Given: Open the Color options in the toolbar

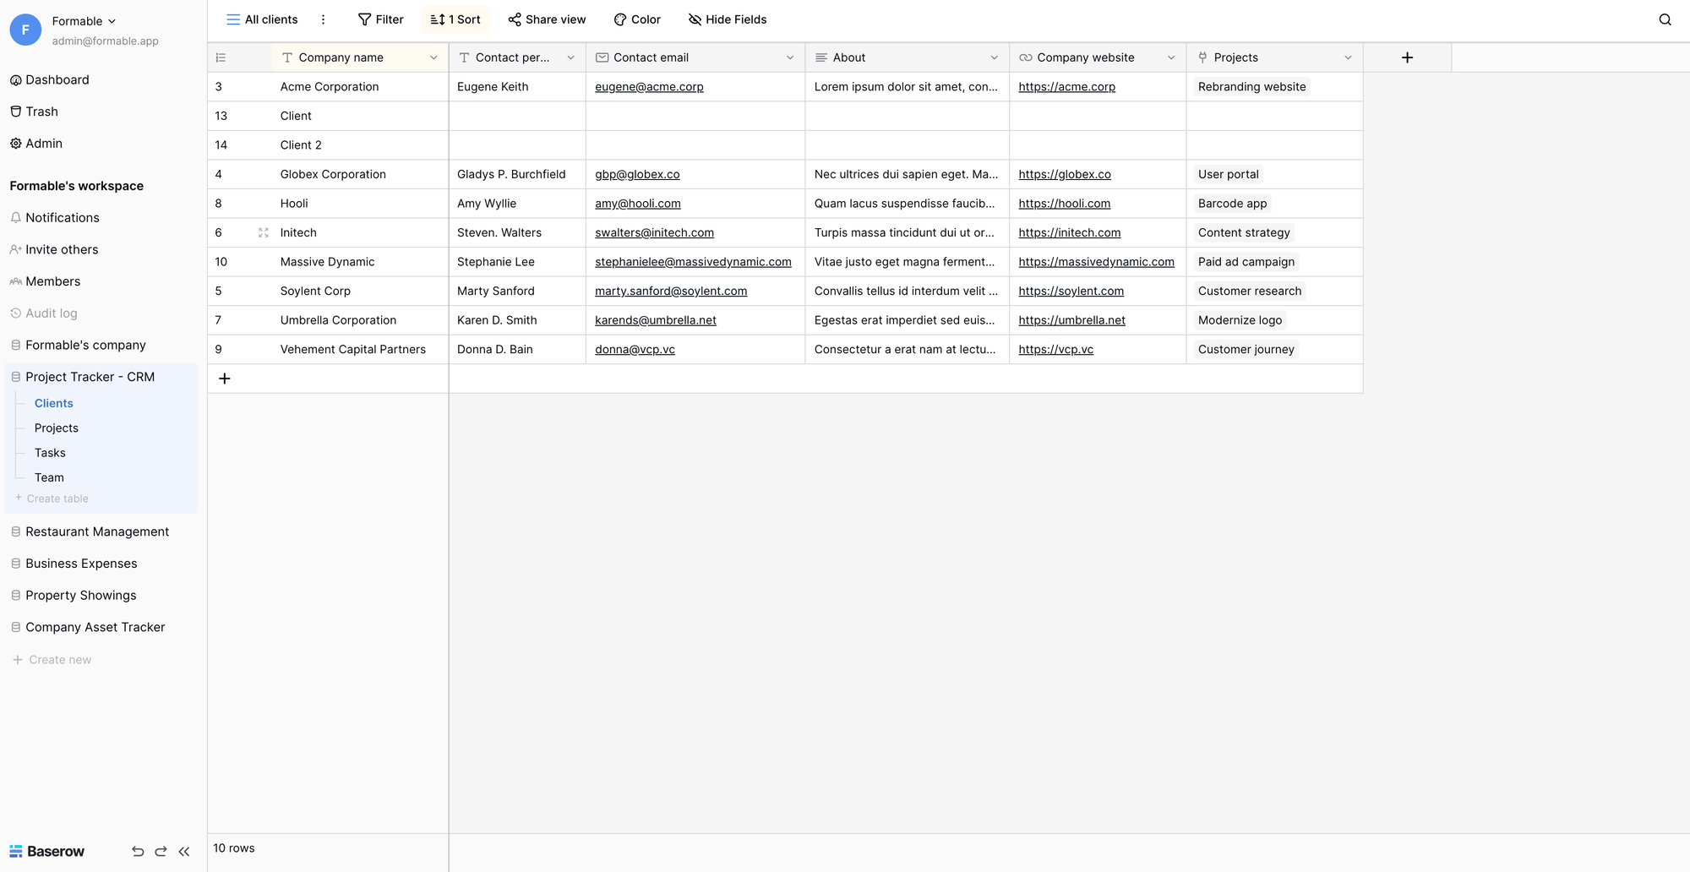Looking at the screenshot, I should pos(619,19).
